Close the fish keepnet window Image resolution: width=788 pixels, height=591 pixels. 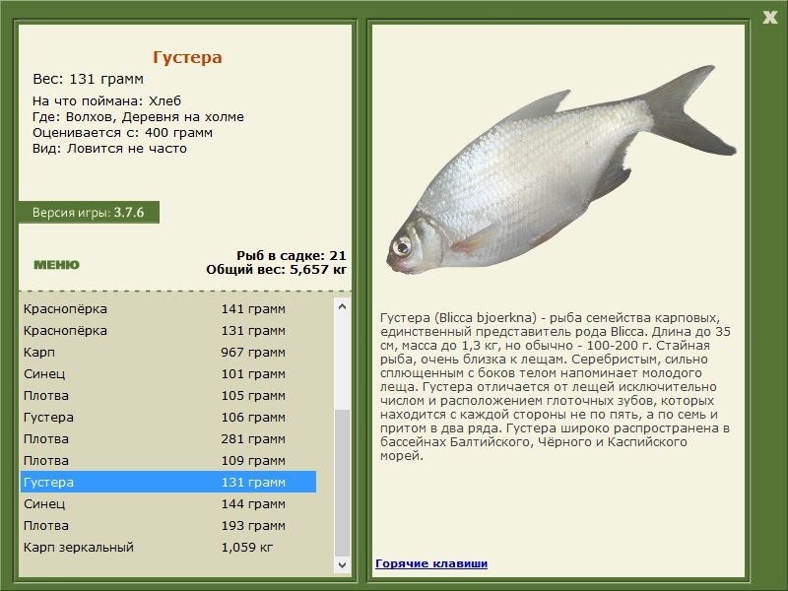point(769,17)
